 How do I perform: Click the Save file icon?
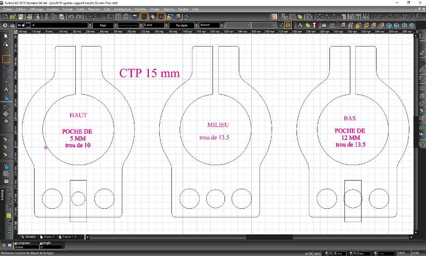(x=21, y=17)
